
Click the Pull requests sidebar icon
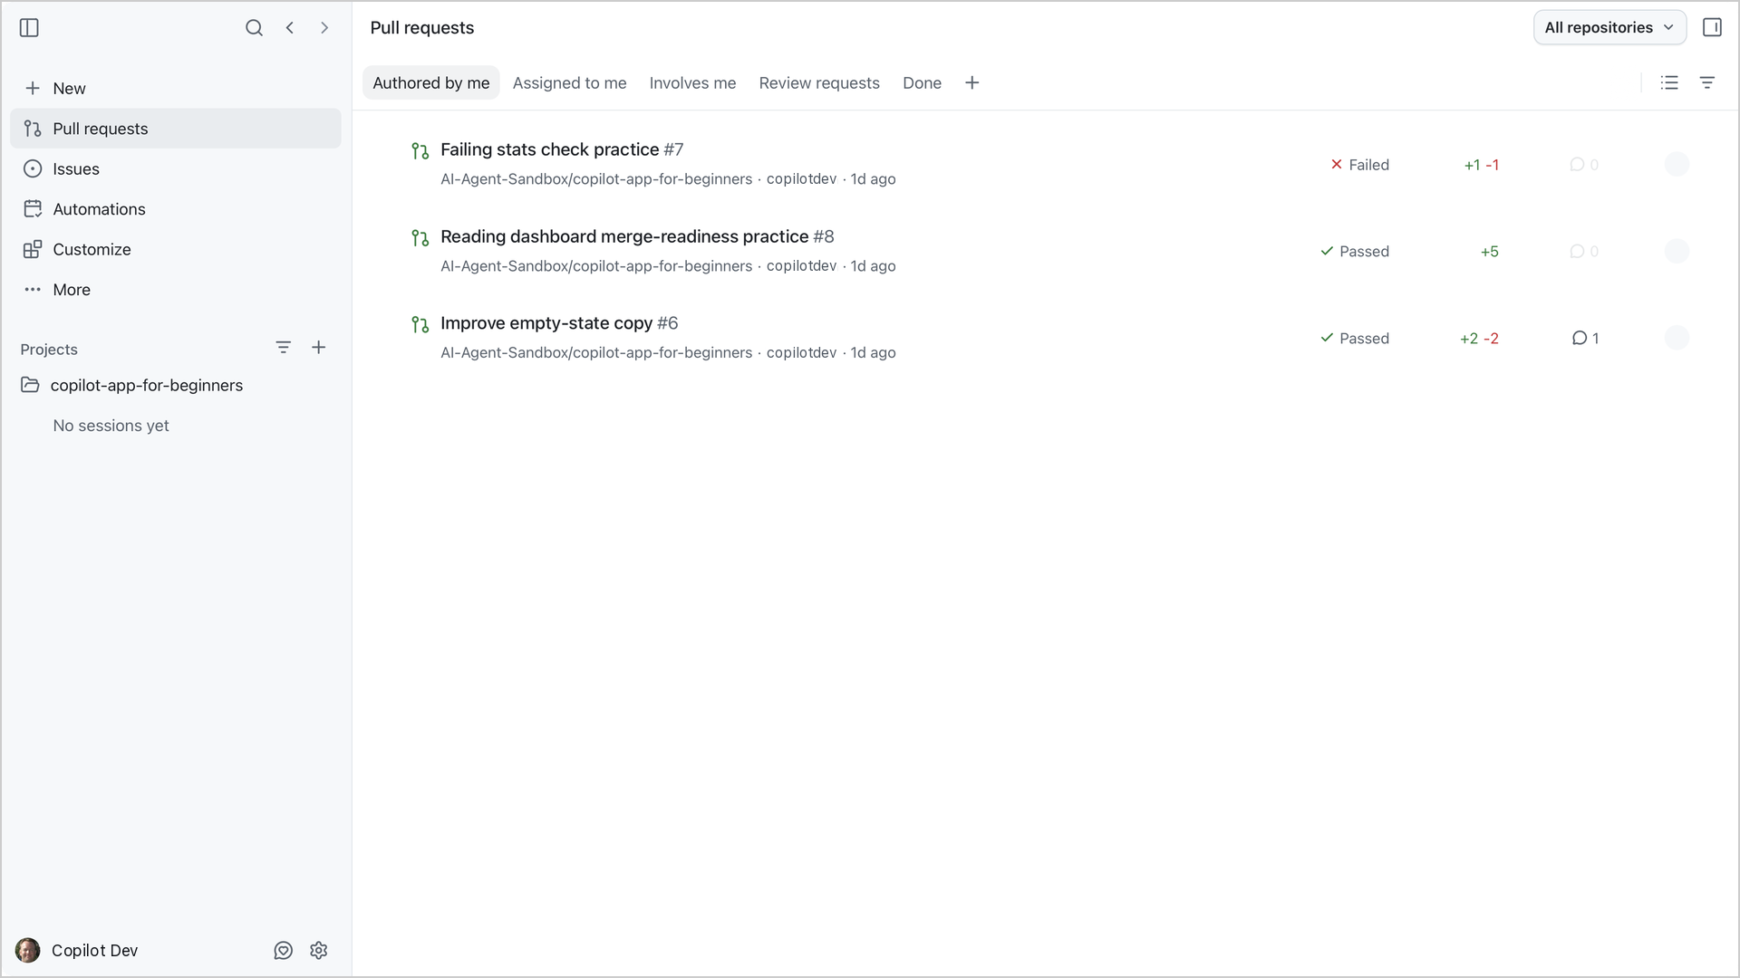point(33,129)
